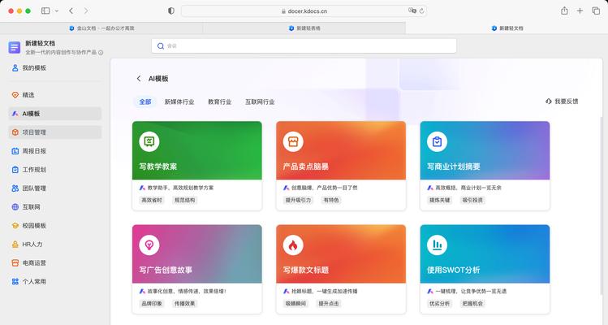
Task: Click 写教学教案 card title
Action: pos(158,167)
